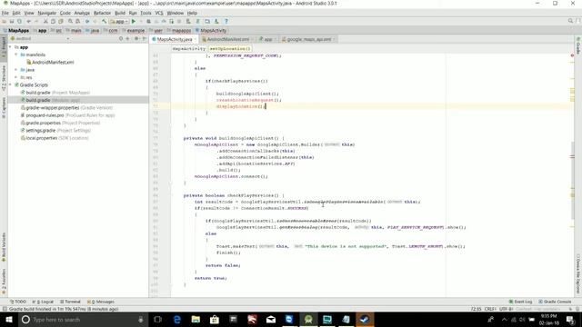The width and height of the screenshot is (582, 327).
Task: Collapse the manifests folder arrow
Action: [x=16, y=54]
